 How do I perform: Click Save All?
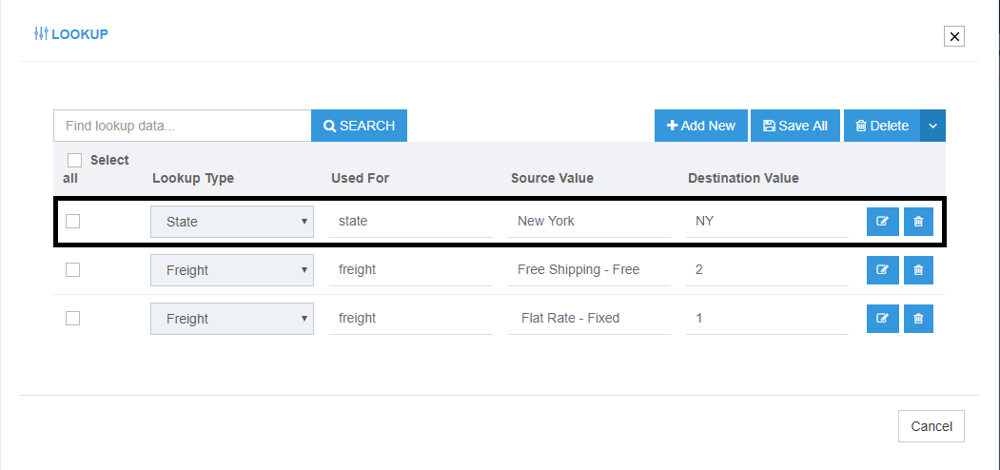click(x=795, y=126)
